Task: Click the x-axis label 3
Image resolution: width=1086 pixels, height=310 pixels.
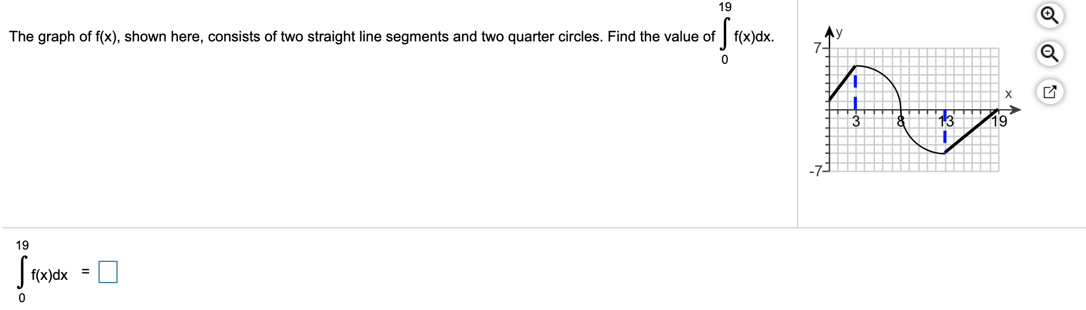Action: coord(856,121)
